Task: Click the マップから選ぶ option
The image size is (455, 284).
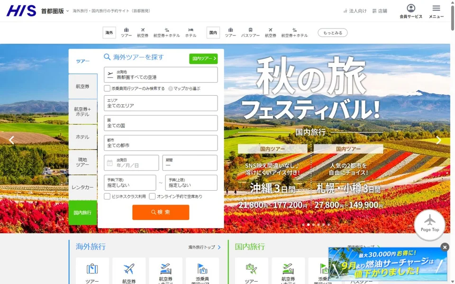Action: click(184, 89)
